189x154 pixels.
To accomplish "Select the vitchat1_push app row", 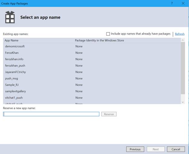I will click(14, 98).
